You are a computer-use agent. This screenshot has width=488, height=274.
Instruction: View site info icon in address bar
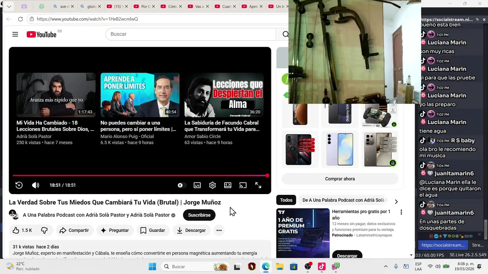(x=31, y=19)
